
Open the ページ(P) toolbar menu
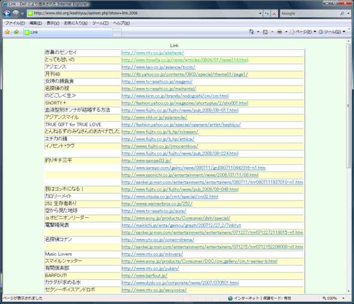[x=303, y=32]
